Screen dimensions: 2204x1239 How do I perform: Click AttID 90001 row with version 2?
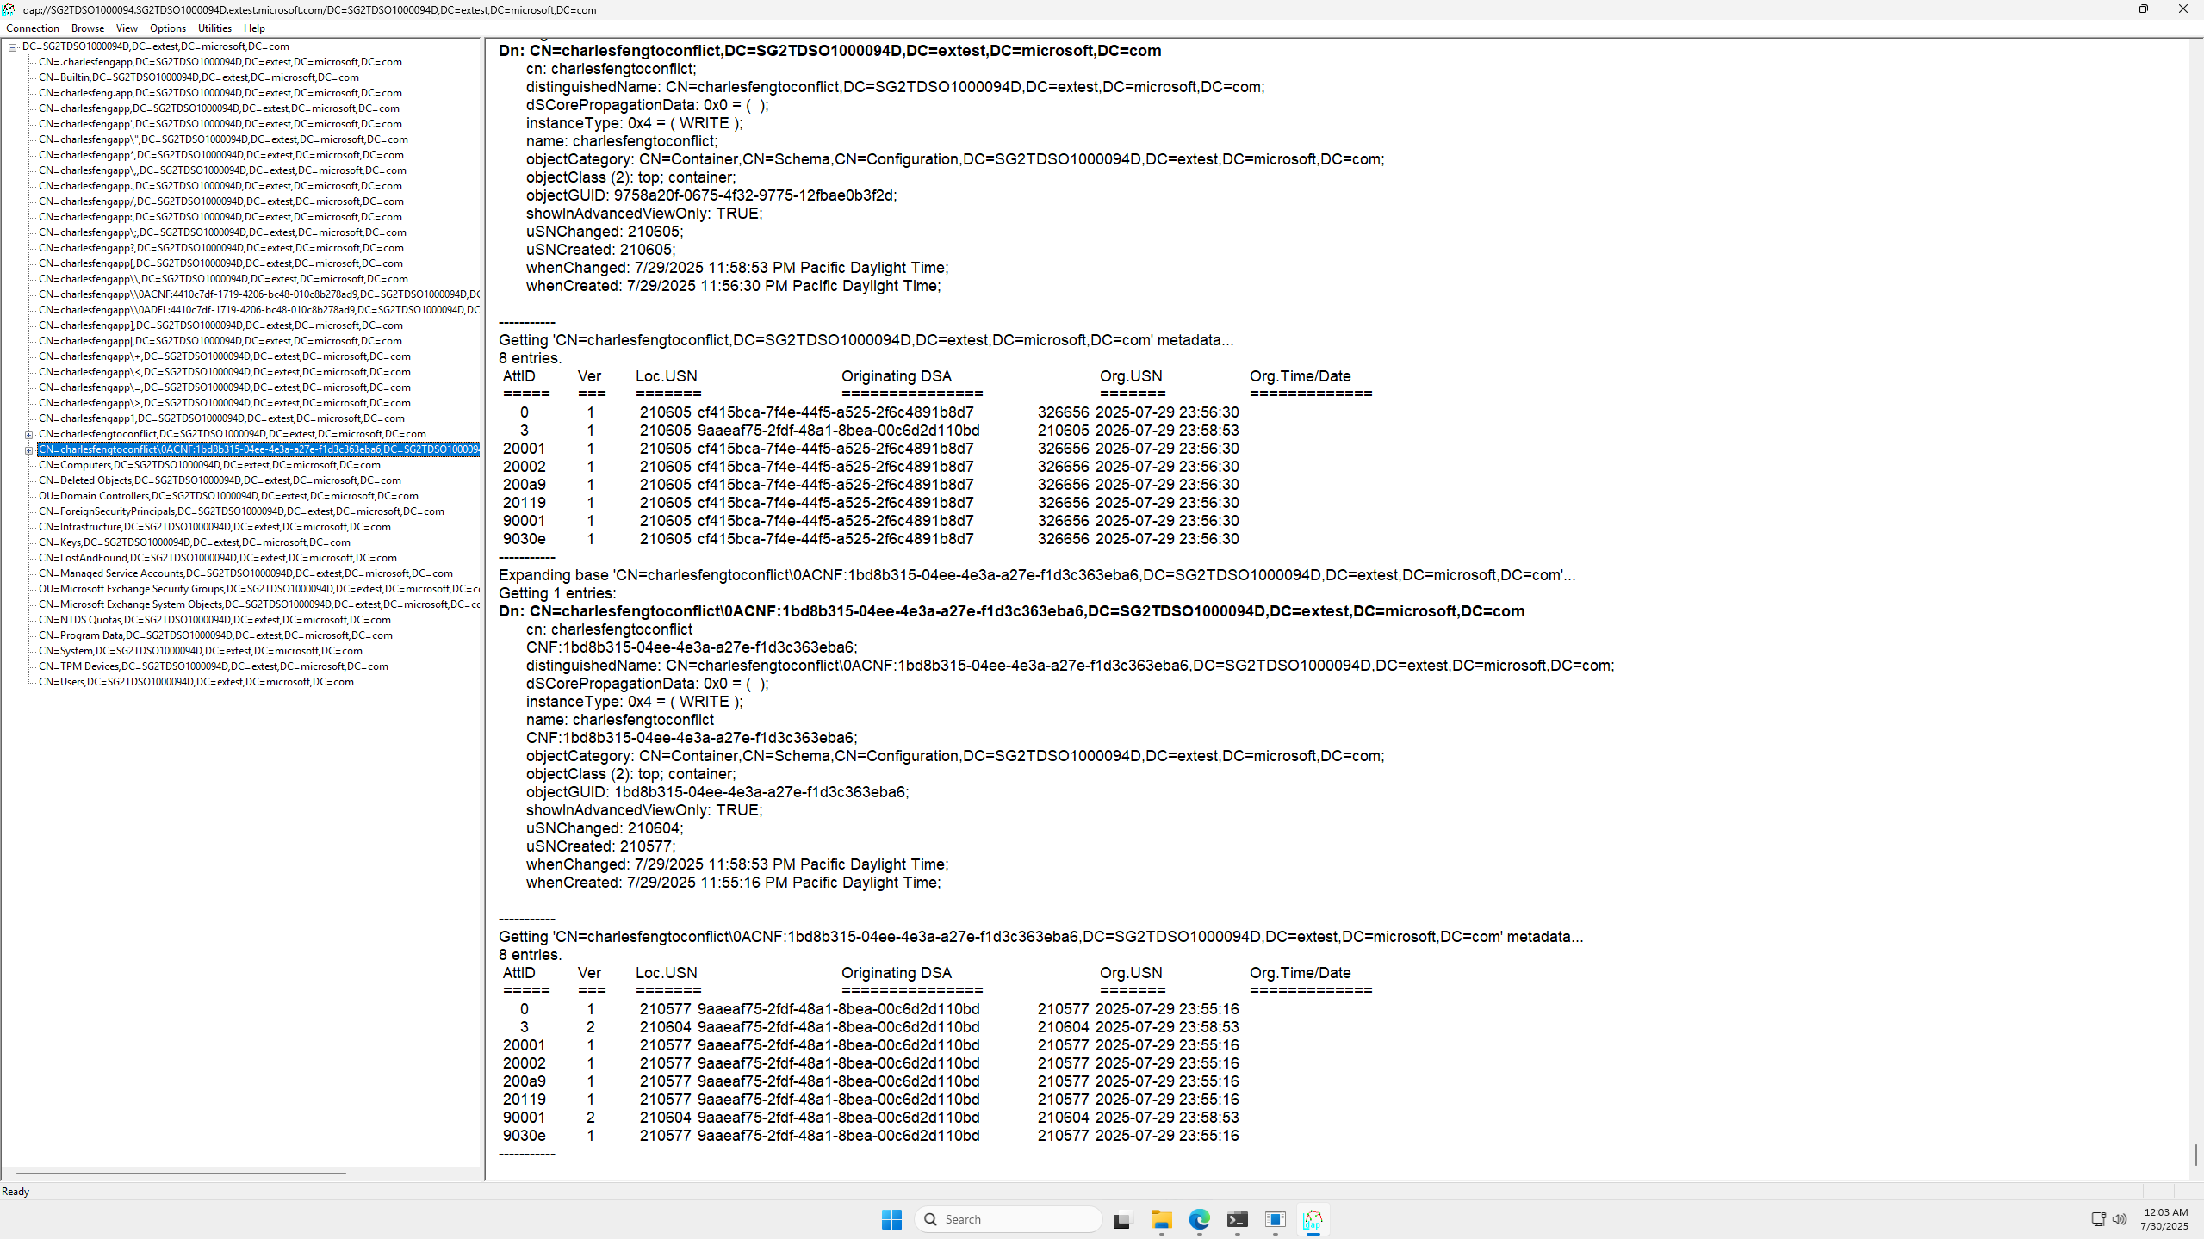tap(870, 1118)
